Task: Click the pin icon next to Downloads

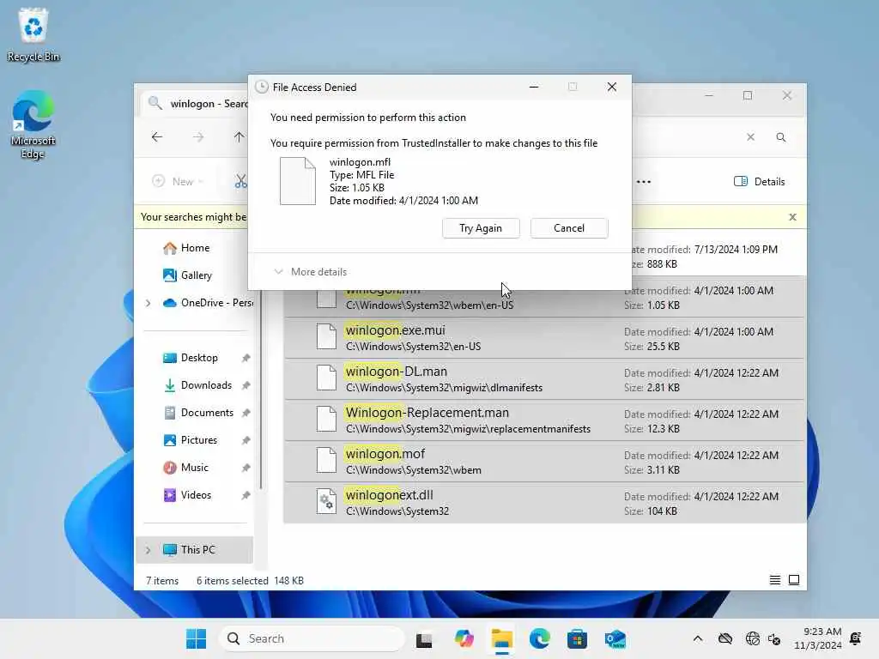Action: click(246, 385)
